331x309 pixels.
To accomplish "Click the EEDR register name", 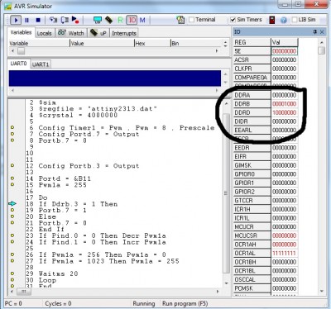I will [252, 148].
